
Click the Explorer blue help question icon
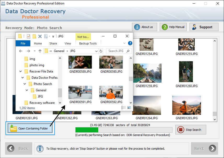coord(130,43)
